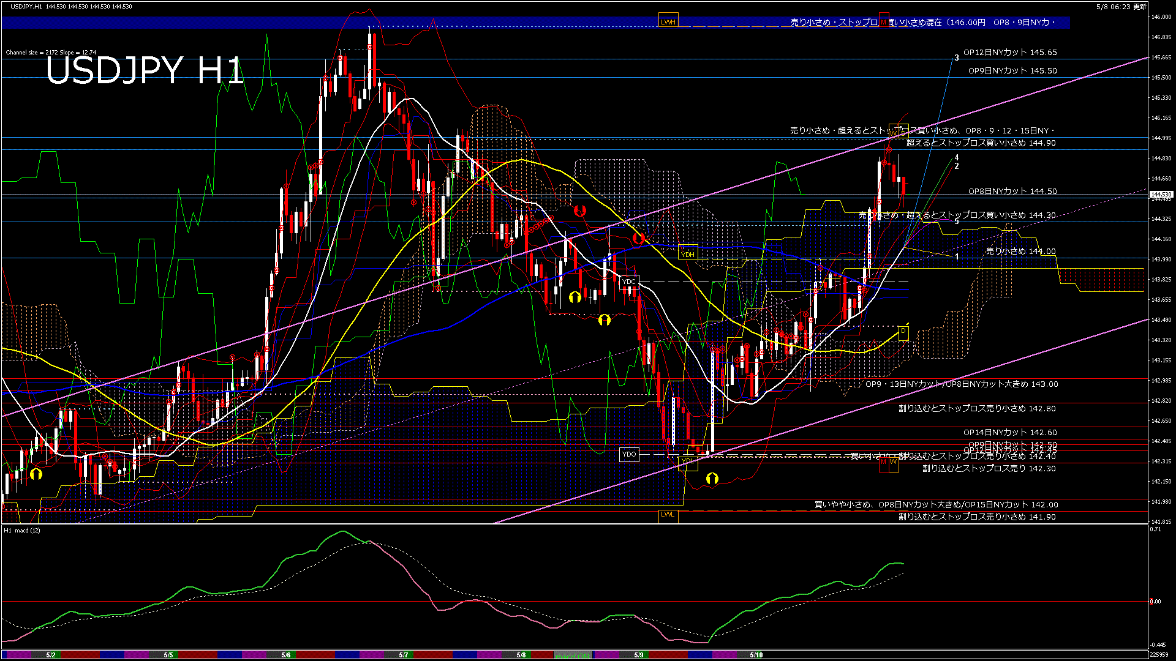Select the YDO level label

(629, 454)
